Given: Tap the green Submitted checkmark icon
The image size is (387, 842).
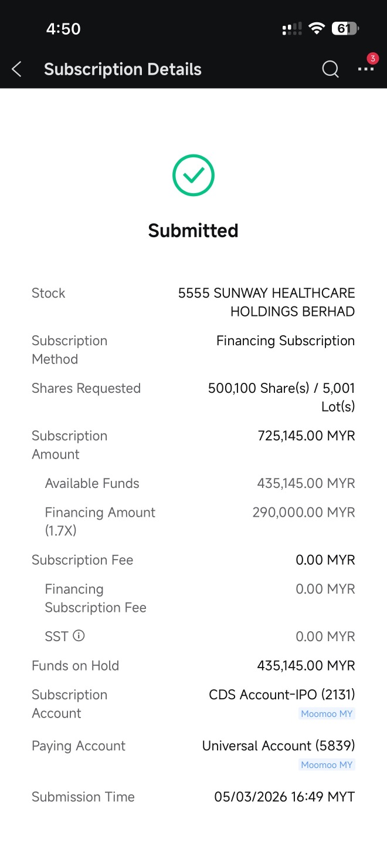Looking at the screenshot, I should click(x=193, y=175).
